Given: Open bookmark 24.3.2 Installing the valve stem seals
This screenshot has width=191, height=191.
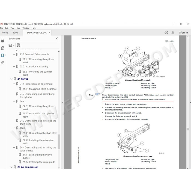Looking at the screenshot, I should [x=38, y=142].
